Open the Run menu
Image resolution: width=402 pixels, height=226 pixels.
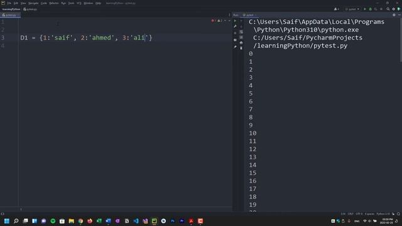pos(63,3)
